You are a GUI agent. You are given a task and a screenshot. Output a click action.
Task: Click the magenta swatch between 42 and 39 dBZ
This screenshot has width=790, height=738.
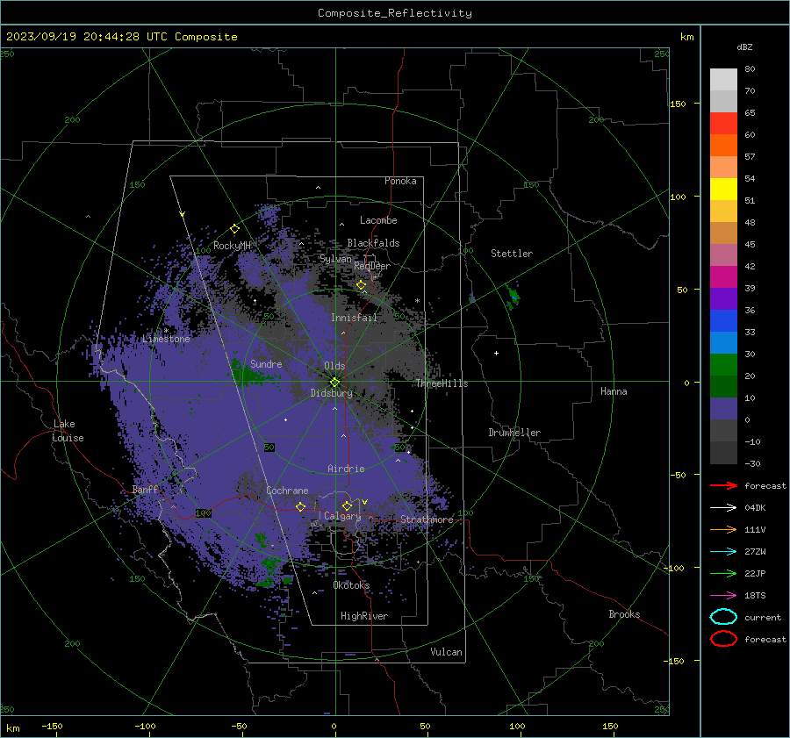coord(723,277)
